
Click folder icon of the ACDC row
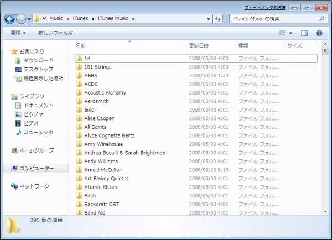pos(79,84)
